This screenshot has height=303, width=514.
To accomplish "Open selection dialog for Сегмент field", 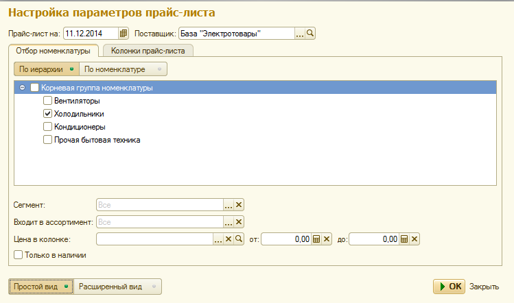I will 229,204.
